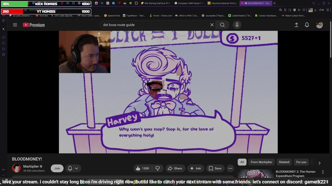The width and height of the screenshot is (332, 186).
Task: Open SpeechChat bookmark
Action: (x=112, y=16)
